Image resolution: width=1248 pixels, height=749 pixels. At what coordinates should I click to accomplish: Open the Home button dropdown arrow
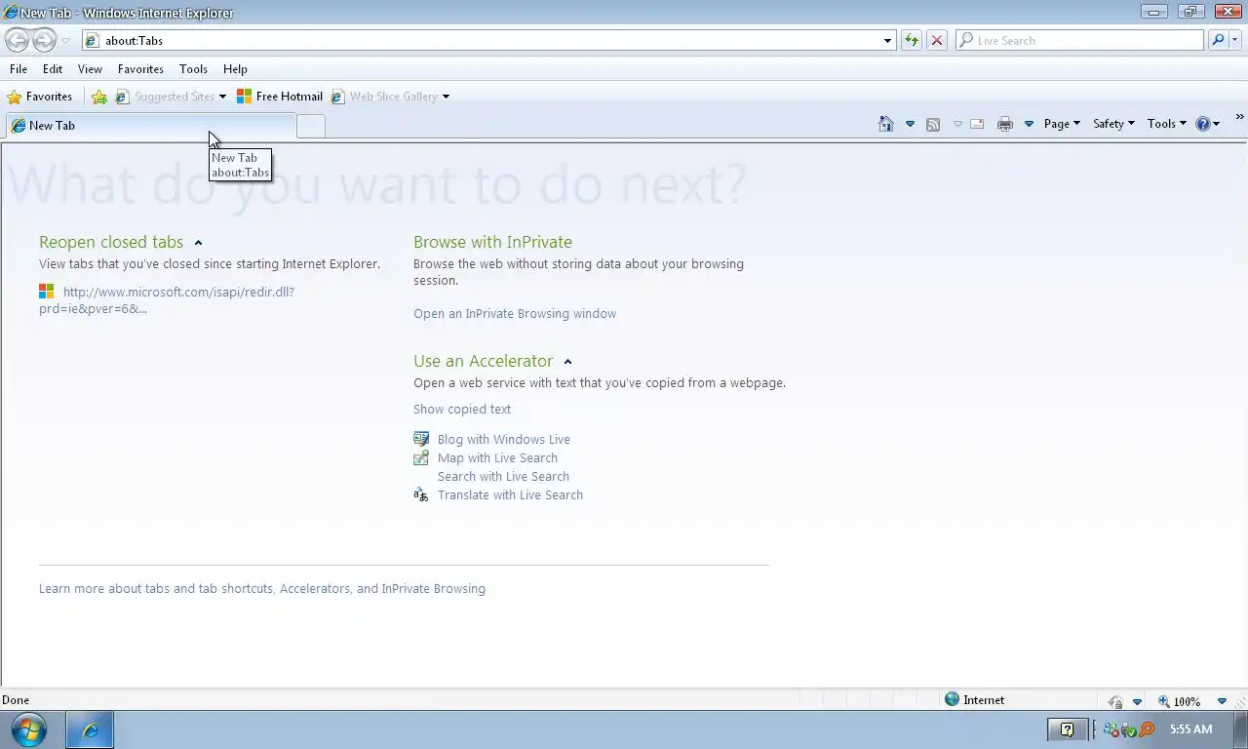[x=910, y=124]
